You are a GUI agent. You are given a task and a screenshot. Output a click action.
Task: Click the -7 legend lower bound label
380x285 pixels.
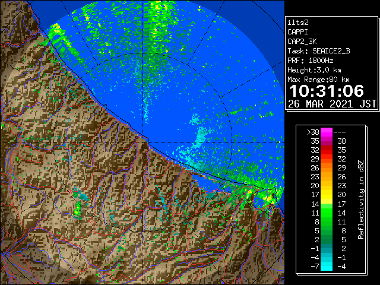coord(315,266)
